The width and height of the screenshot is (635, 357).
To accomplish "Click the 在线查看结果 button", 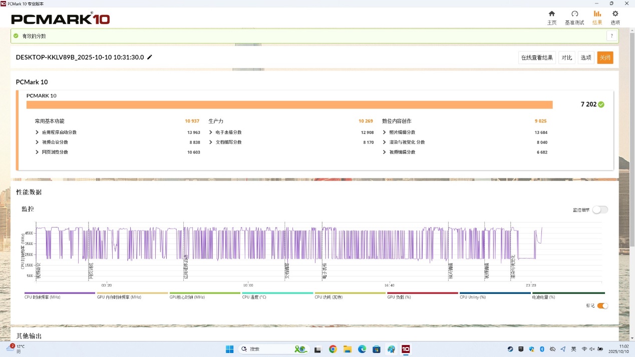I will pos(537,57).
